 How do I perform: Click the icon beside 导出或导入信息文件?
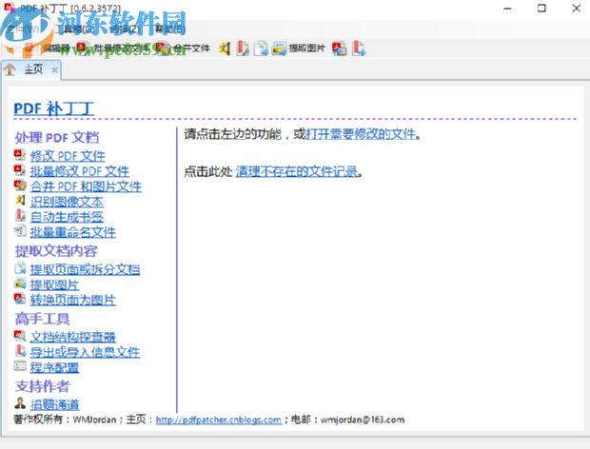pyautogui.click(x=20, y=351)
